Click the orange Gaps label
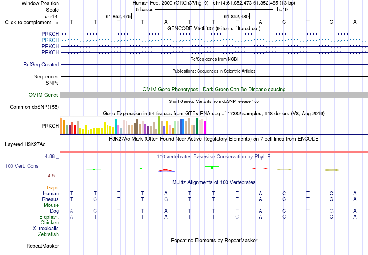 coord(53,187)
